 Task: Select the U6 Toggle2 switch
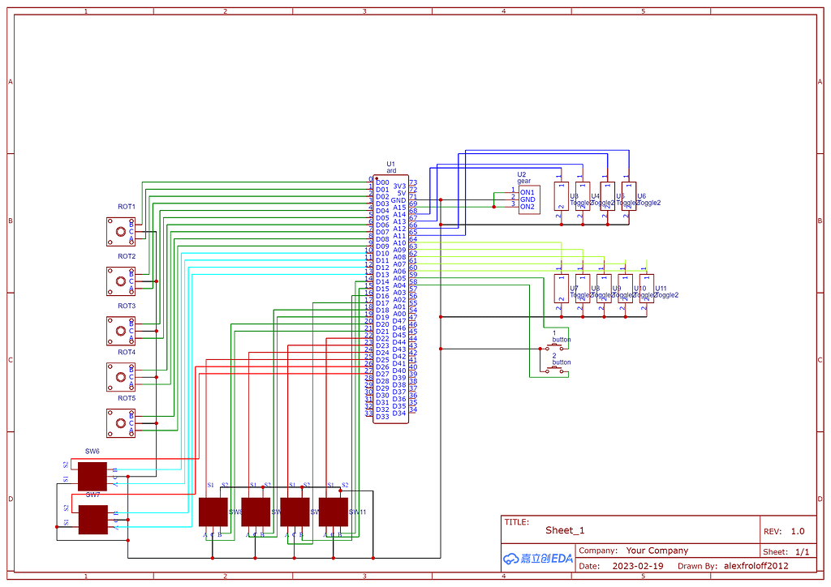[x=628, y=196]
